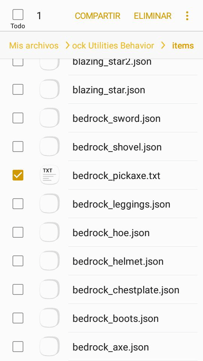
Task: Toggle the Todo select-all checkbox
Action: (18, 15)
